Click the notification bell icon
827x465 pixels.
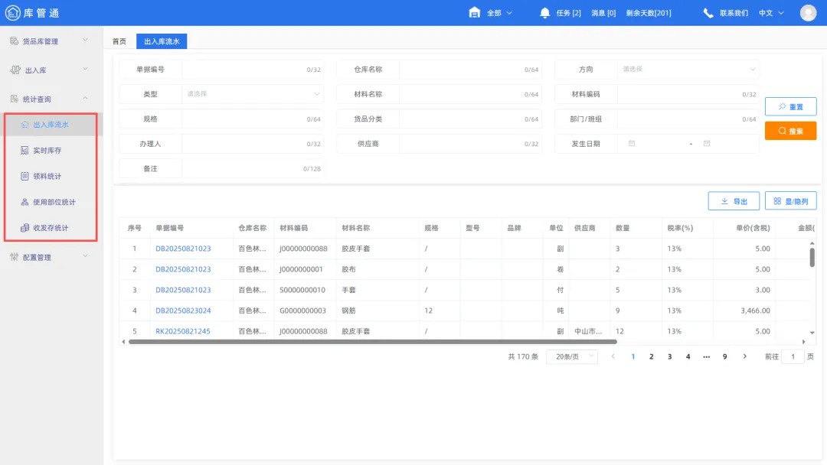pos(545,13)
